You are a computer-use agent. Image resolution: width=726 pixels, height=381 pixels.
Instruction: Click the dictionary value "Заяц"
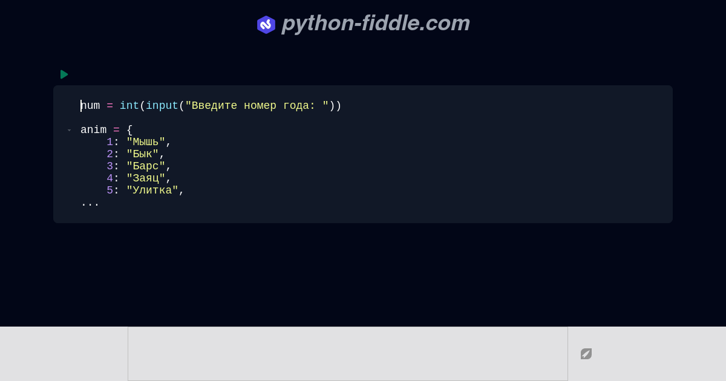(x=145, y=178)
